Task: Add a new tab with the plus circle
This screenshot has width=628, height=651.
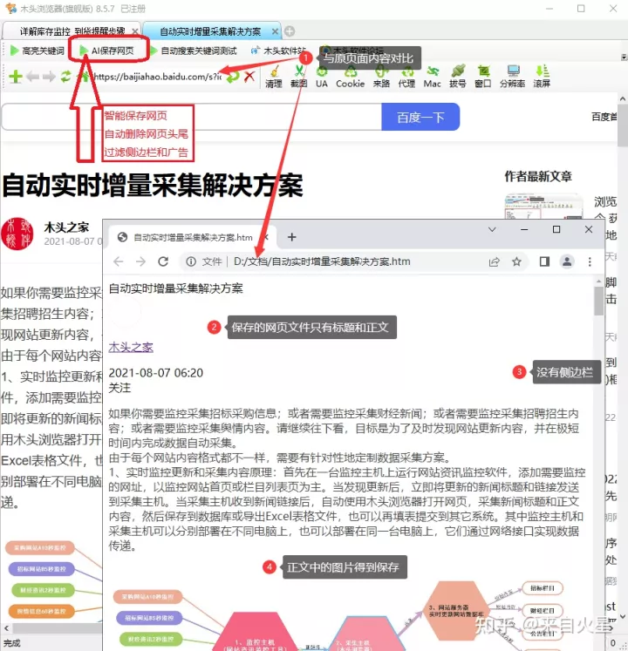Action: pos(290,31)
